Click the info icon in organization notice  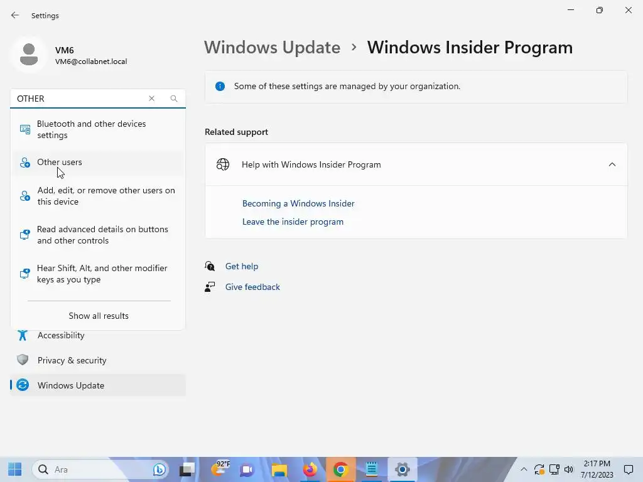[x=220, y=86]
